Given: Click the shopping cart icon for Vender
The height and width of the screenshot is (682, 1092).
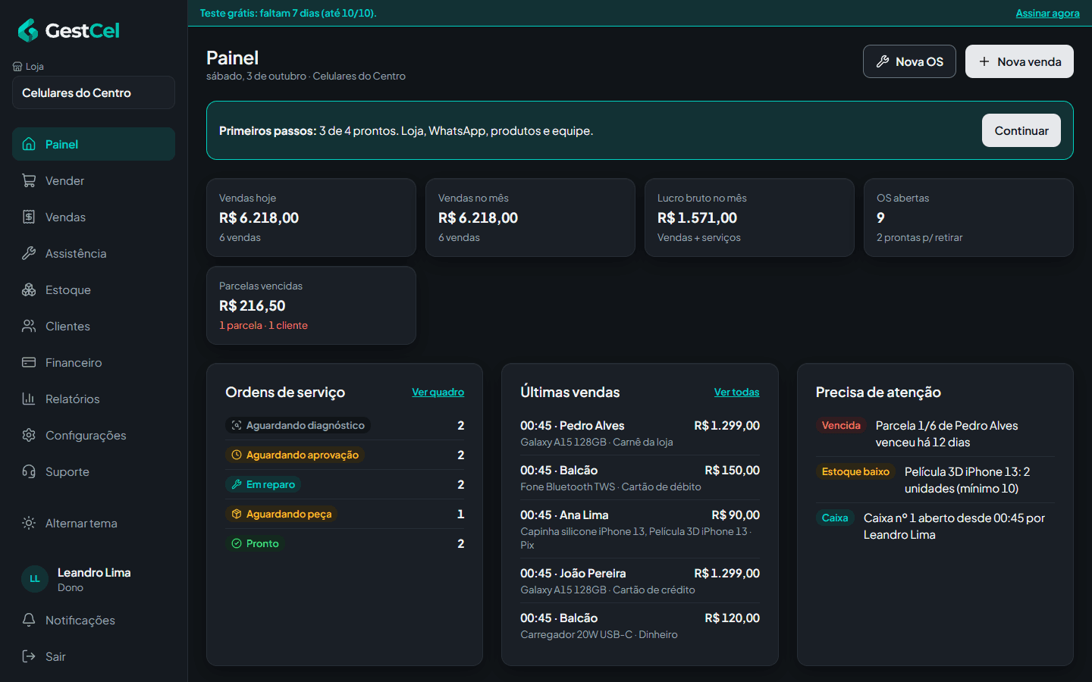Looking at the screenshot, I should pos(29,180).
